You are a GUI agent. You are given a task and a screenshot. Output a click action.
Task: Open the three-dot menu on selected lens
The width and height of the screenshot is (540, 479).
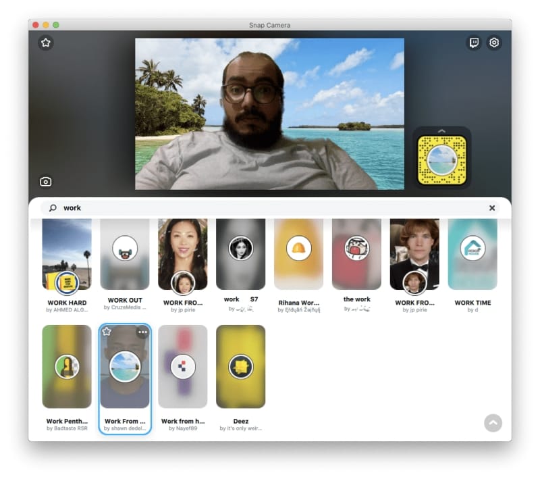click(142, 332)
